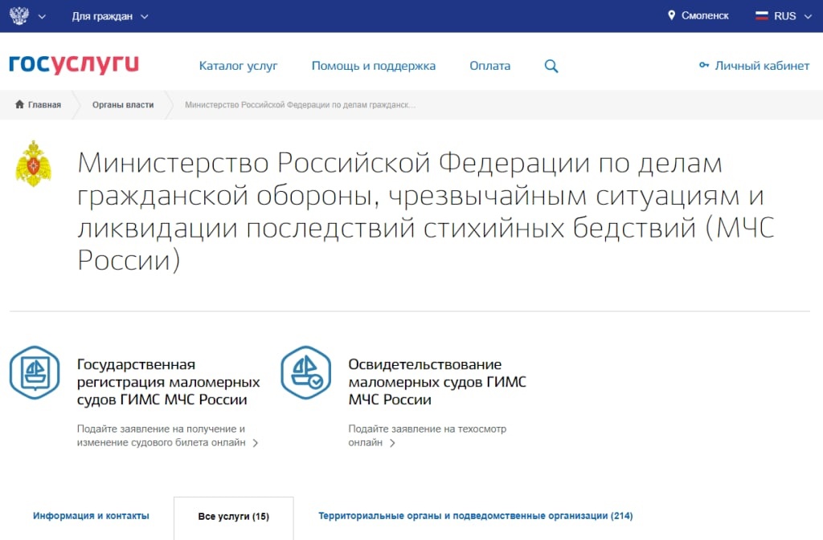Open search with the magnifying glass icon
This screenshot has height=540, width=823.
(x=551, y=67)
